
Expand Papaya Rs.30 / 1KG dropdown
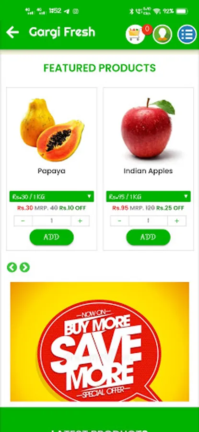tap(52, 196)
